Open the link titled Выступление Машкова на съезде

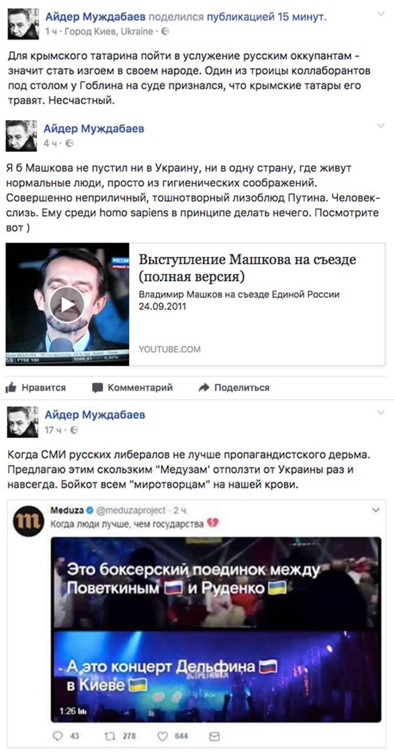[248, 268]
